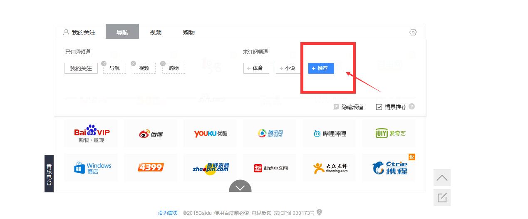Open 意见反馈 link
The width and height of the screenshot is (528, 219).
261,213
